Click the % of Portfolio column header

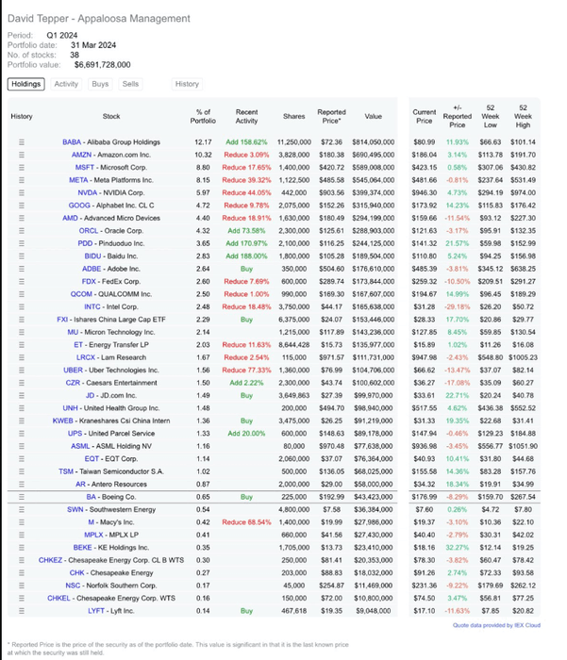point(203,117)
